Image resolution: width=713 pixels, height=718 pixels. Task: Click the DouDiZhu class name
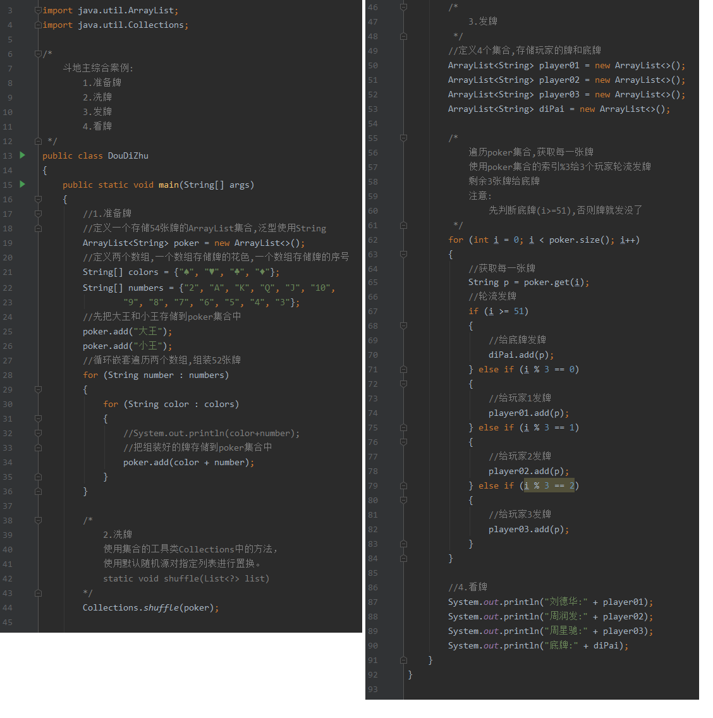(x=128, y=155)
